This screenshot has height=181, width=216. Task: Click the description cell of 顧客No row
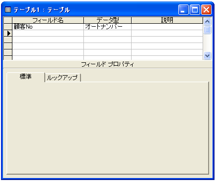point(167,27)
